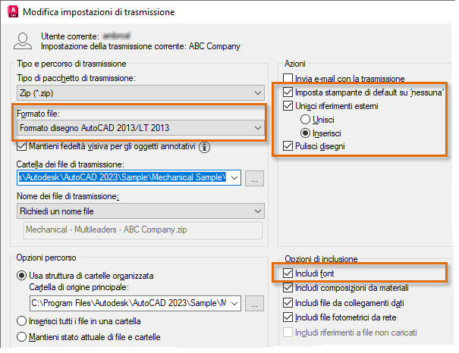The image size is (459, 353).
Task: Select the Unisci radio button
Action: 307,120
